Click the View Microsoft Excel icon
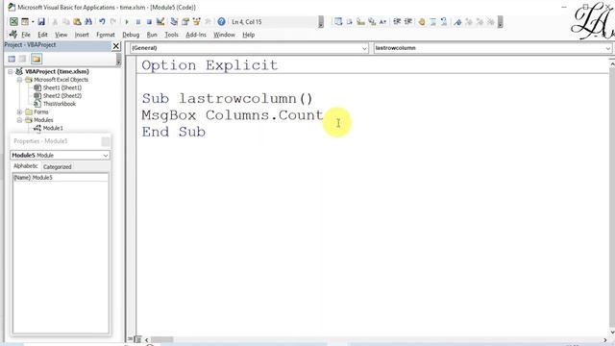This screenshot has height=346, width=615. 13,21
